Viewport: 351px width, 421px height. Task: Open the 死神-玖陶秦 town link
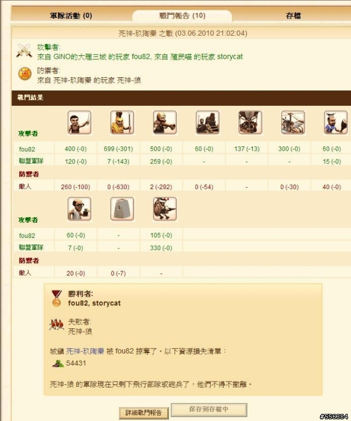click(x=85, y=351)
